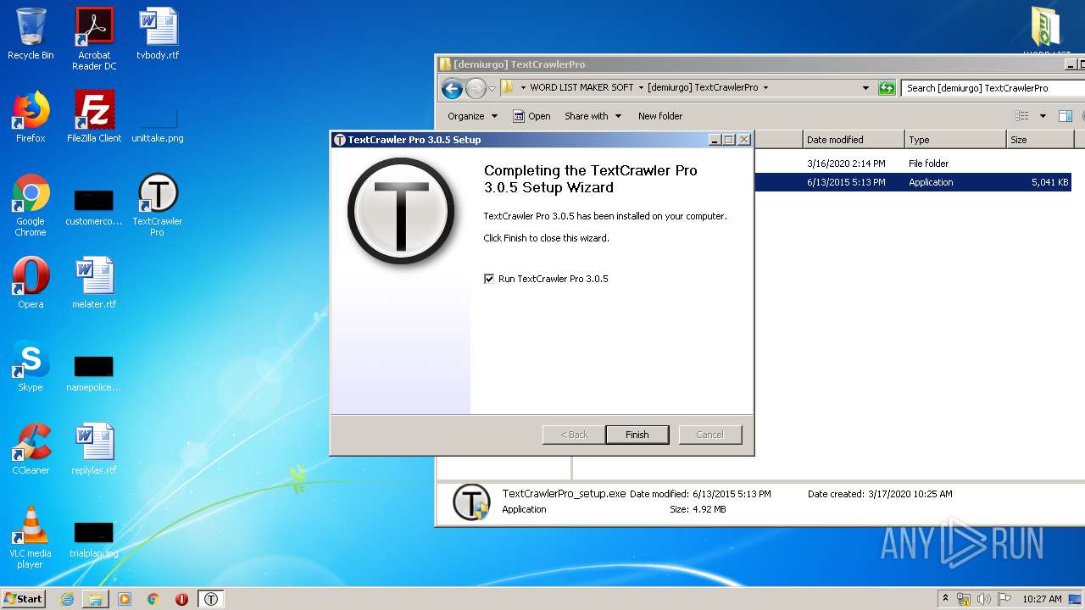Open the Start menu

click(x=24, y=599)
